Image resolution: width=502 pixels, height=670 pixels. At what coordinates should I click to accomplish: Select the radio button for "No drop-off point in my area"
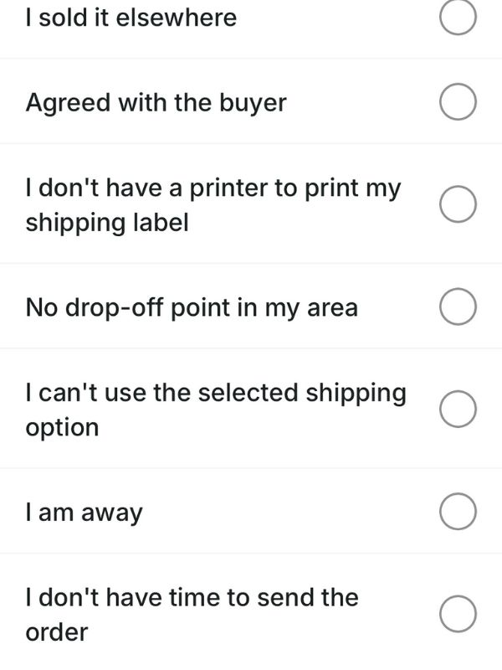pos(456,307)
